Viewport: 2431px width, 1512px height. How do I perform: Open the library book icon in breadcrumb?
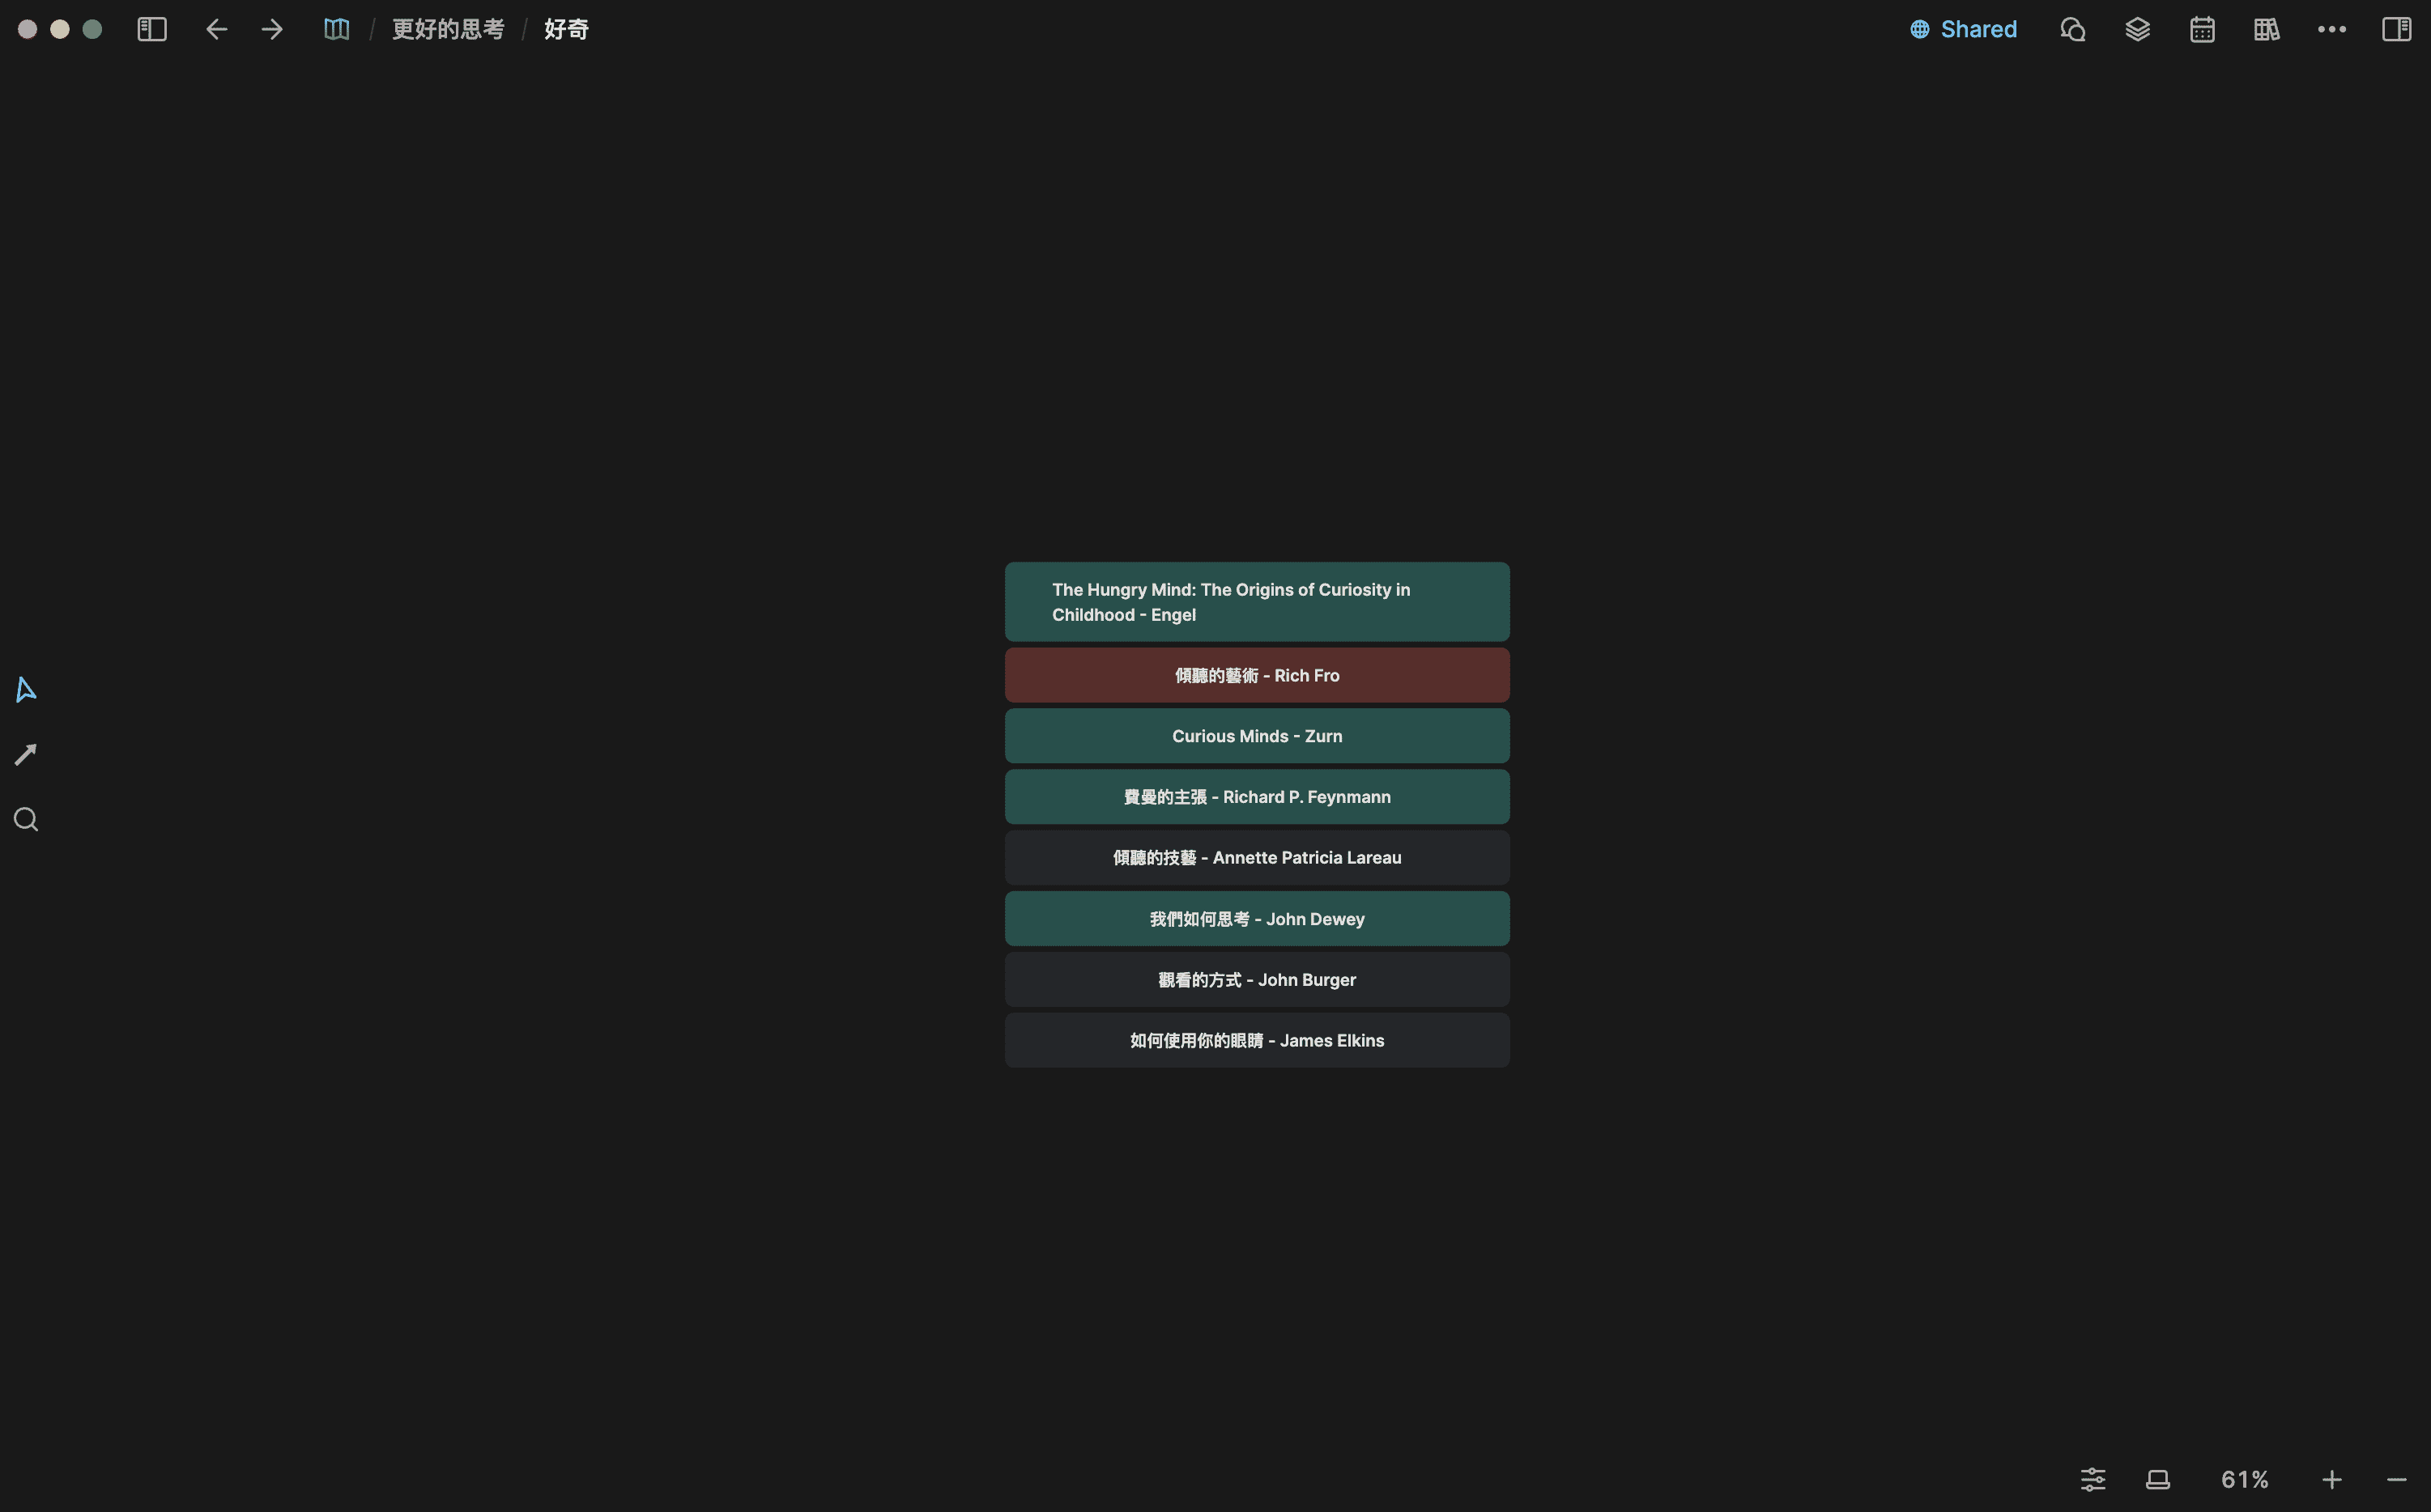336,29
